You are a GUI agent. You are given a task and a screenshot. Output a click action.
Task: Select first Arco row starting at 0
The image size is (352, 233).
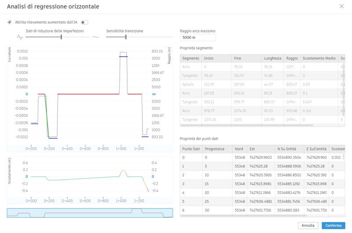(262, 67)
